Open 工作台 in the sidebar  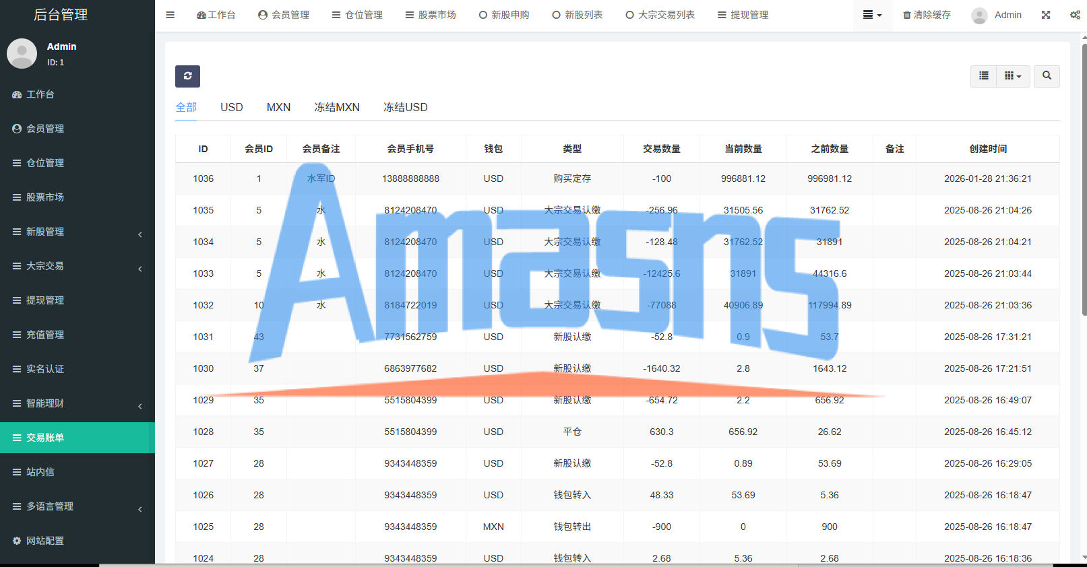point(77,94)
